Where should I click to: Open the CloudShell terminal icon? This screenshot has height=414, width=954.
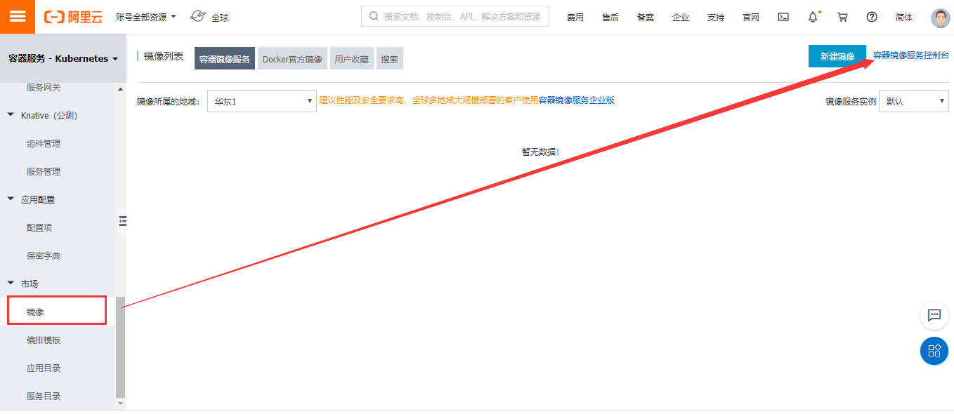pos(783,16)
